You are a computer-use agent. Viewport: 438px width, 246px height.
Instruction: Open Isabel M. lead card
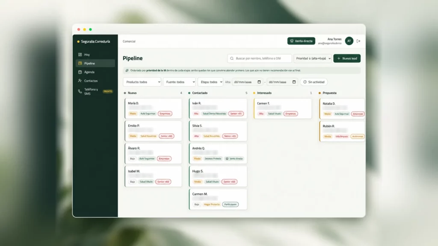tap(153, 176)
